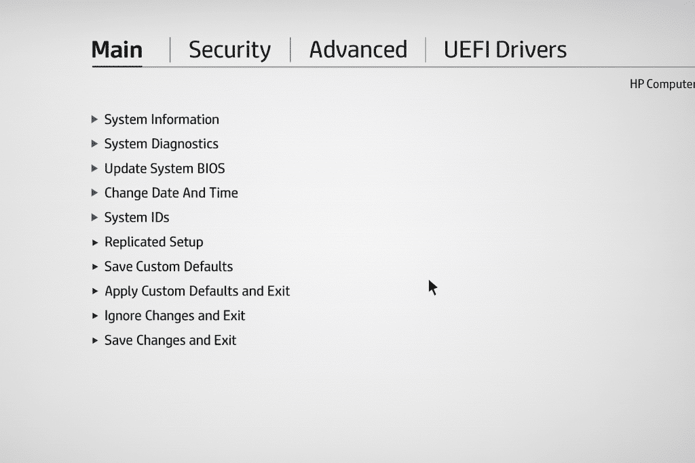
Task: Expand triangle beside Change Date And Time
Action: (x=95, y=193)
